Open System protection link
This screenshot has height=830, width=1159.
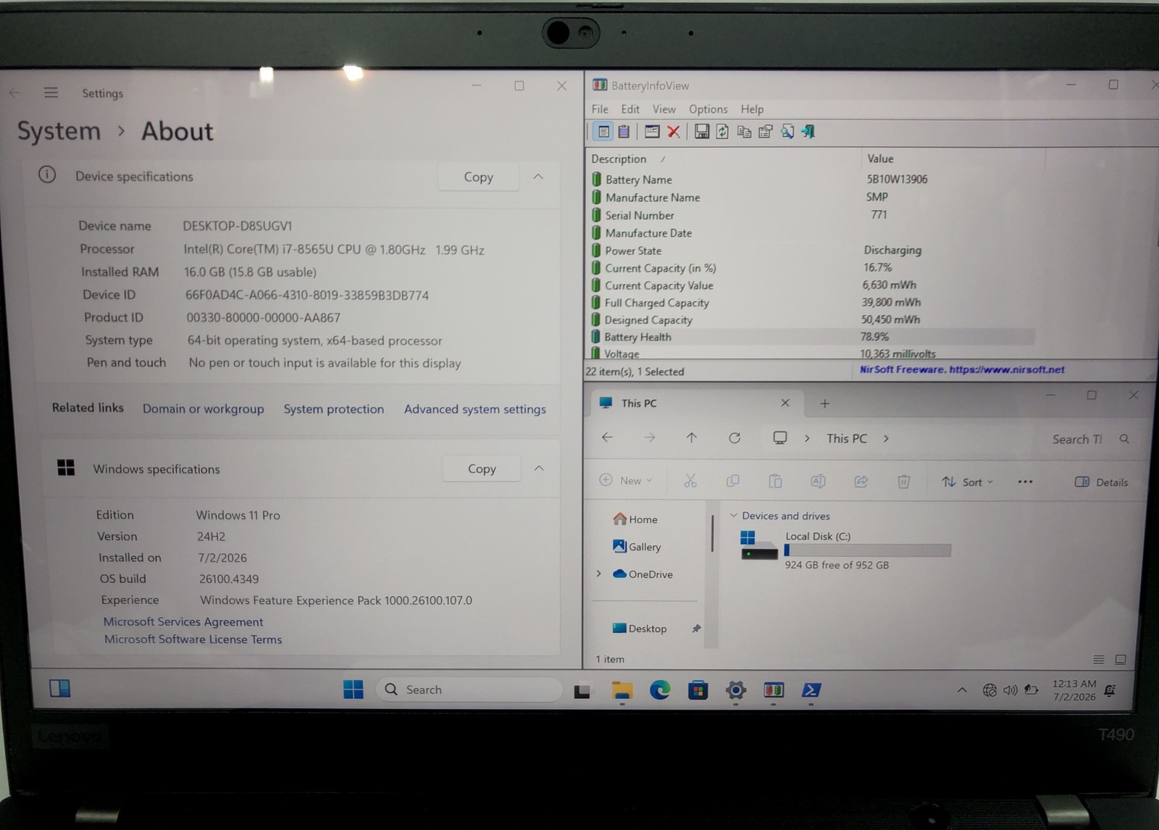click(x=334, y=409)
